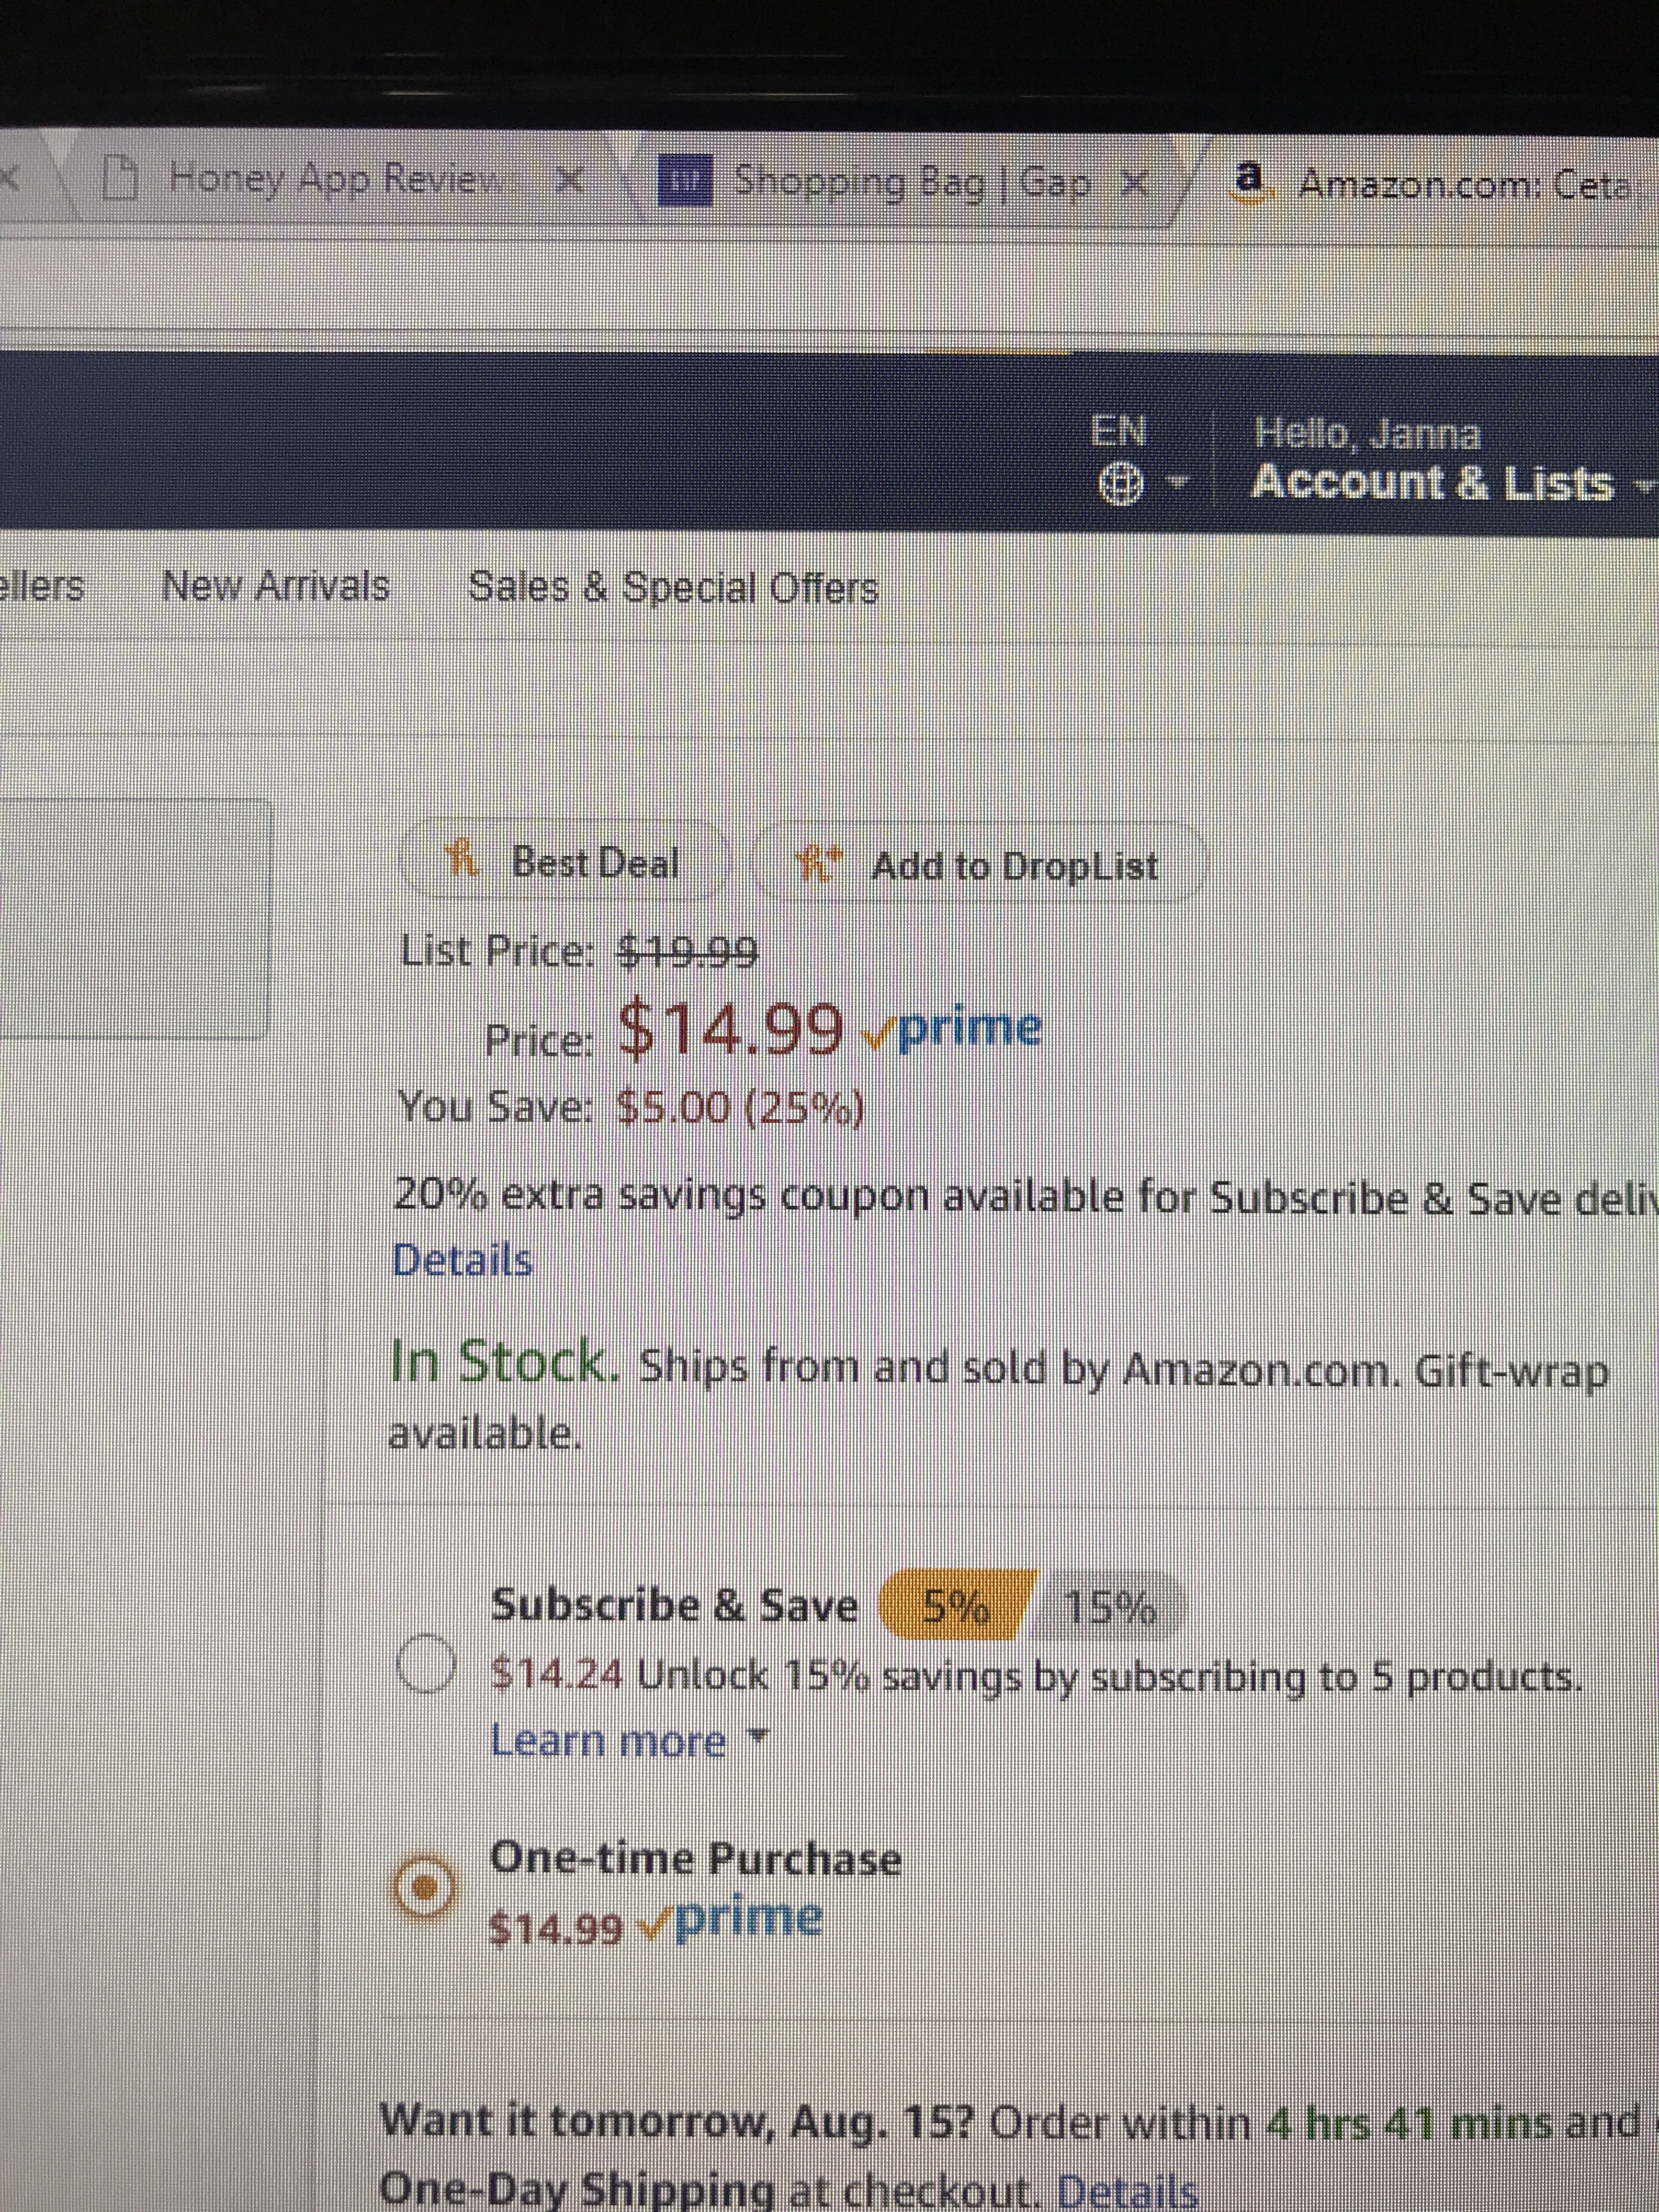The image size is (1659, 2212).
Task: Click the language globe icon
Action: [1119, 486]
